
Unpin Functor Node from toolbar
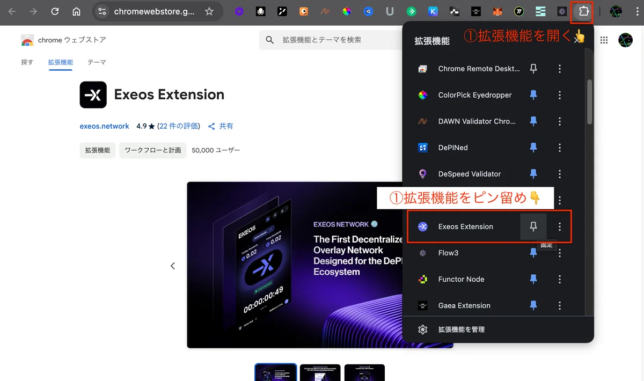[533, 279]
